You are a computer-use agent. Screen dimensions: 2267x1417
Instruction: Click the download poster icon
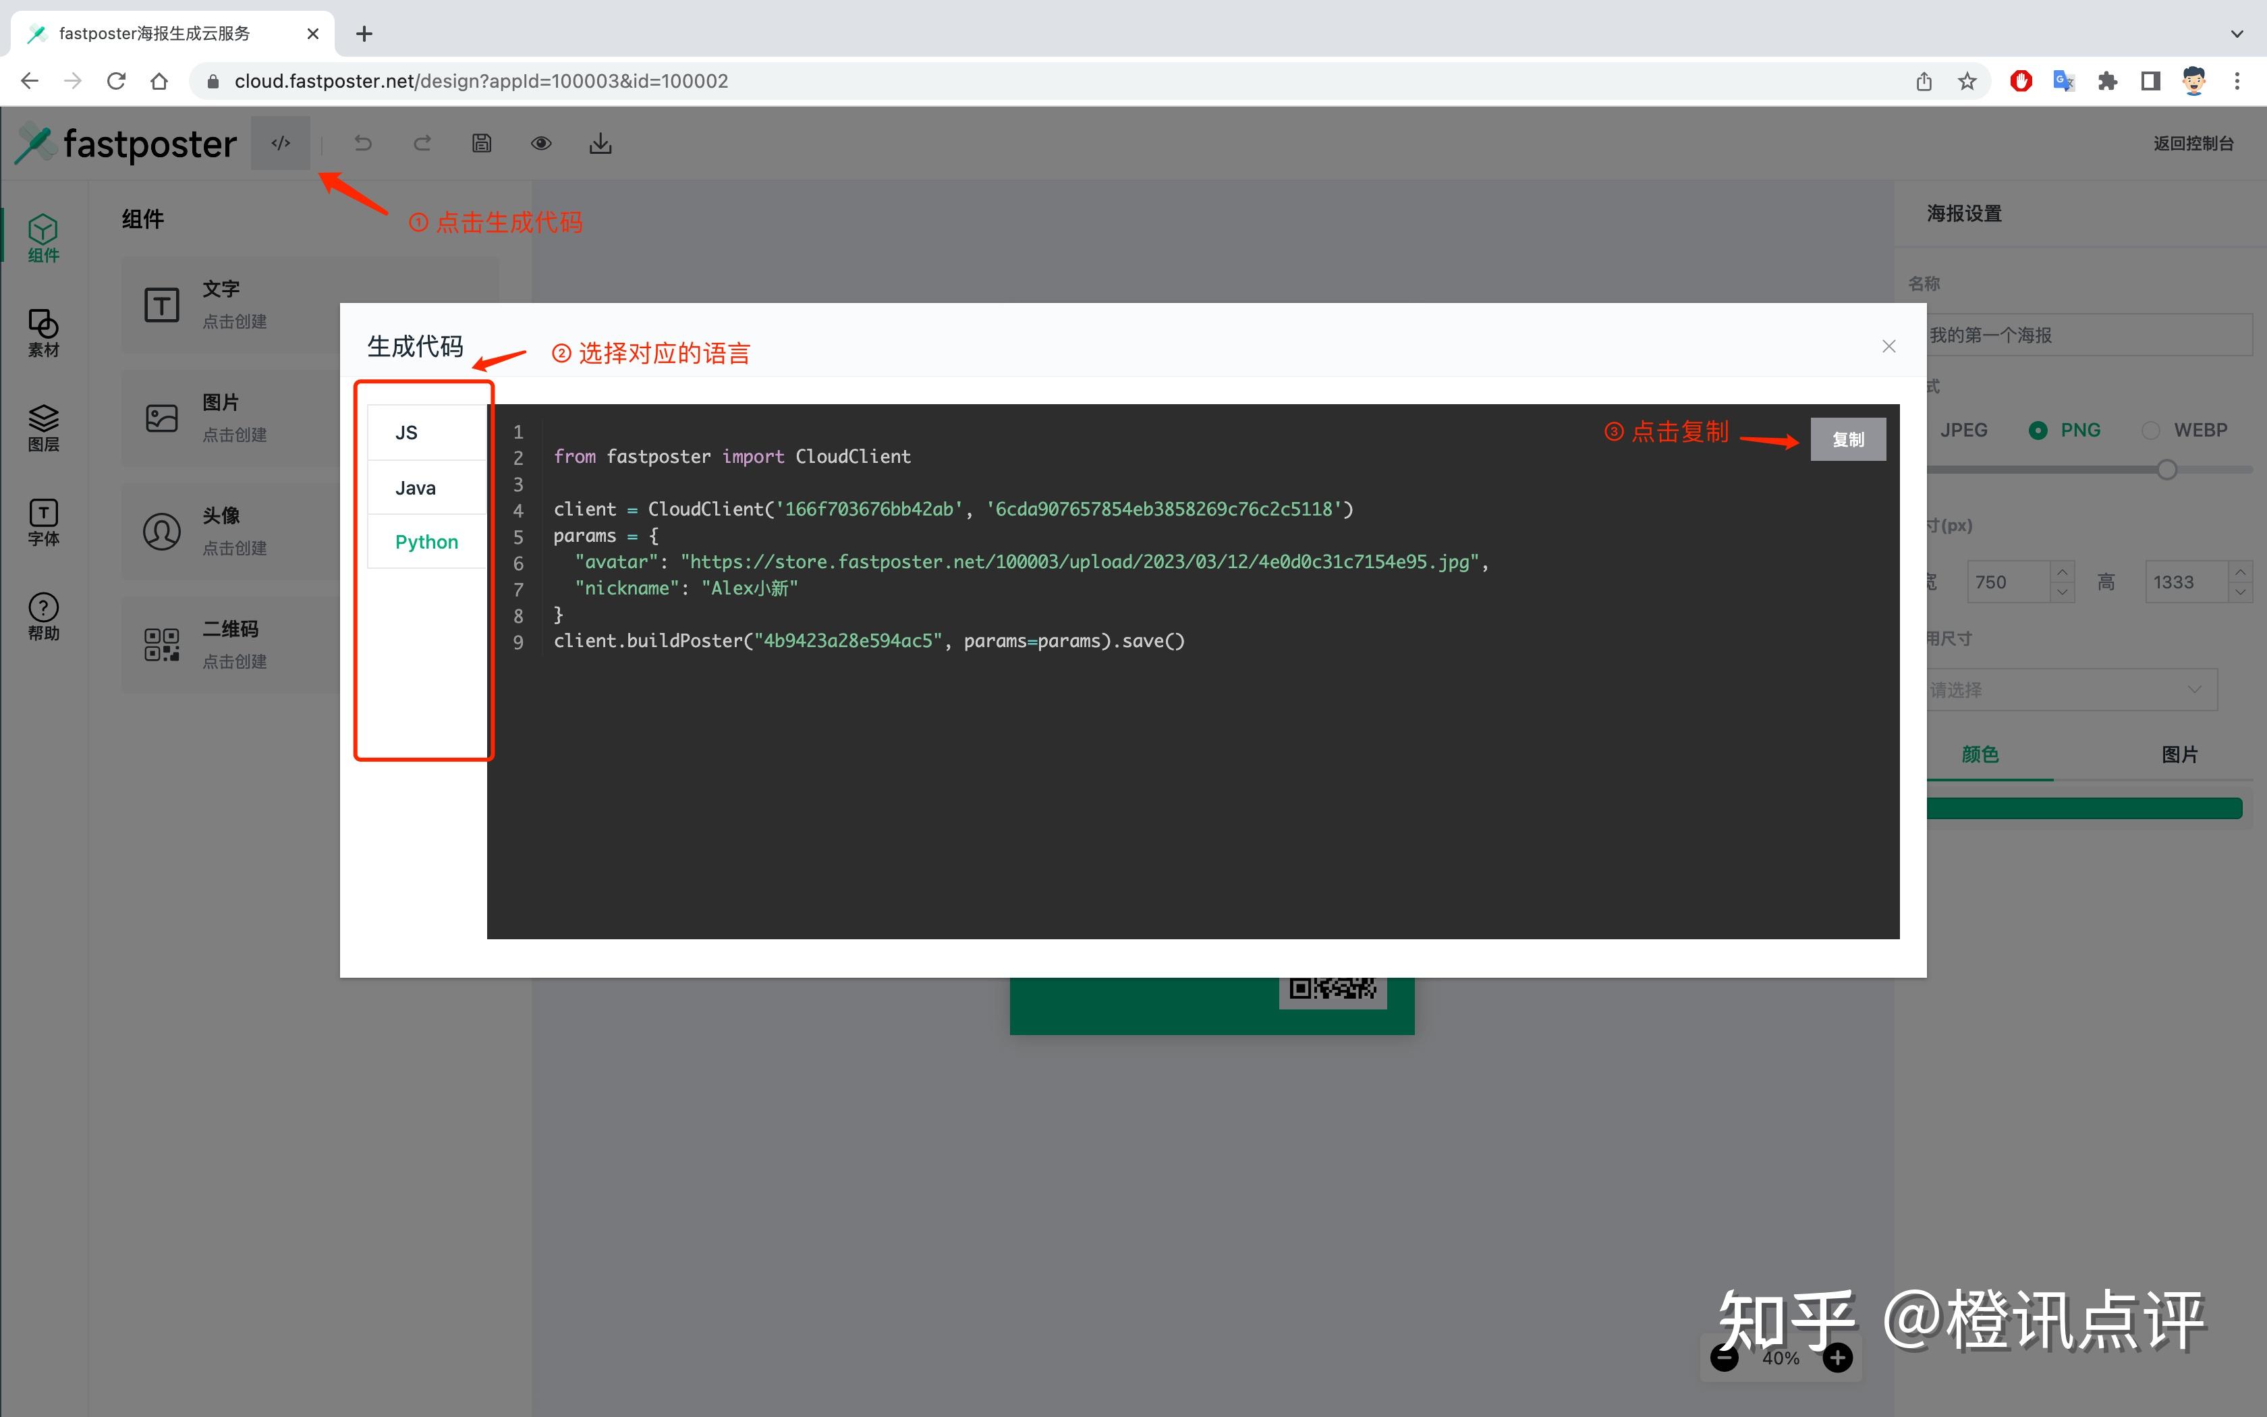coord(600,142)
